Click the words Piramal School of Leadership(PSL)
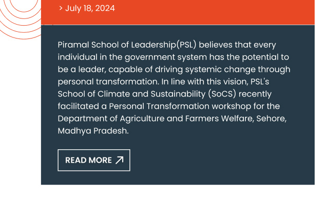 coord(127,45)
